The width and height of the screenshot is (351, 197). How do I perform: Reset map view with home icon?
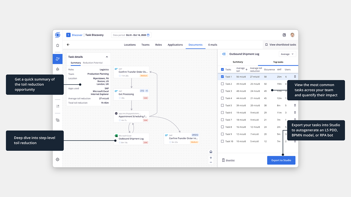[x=211, y=152]
